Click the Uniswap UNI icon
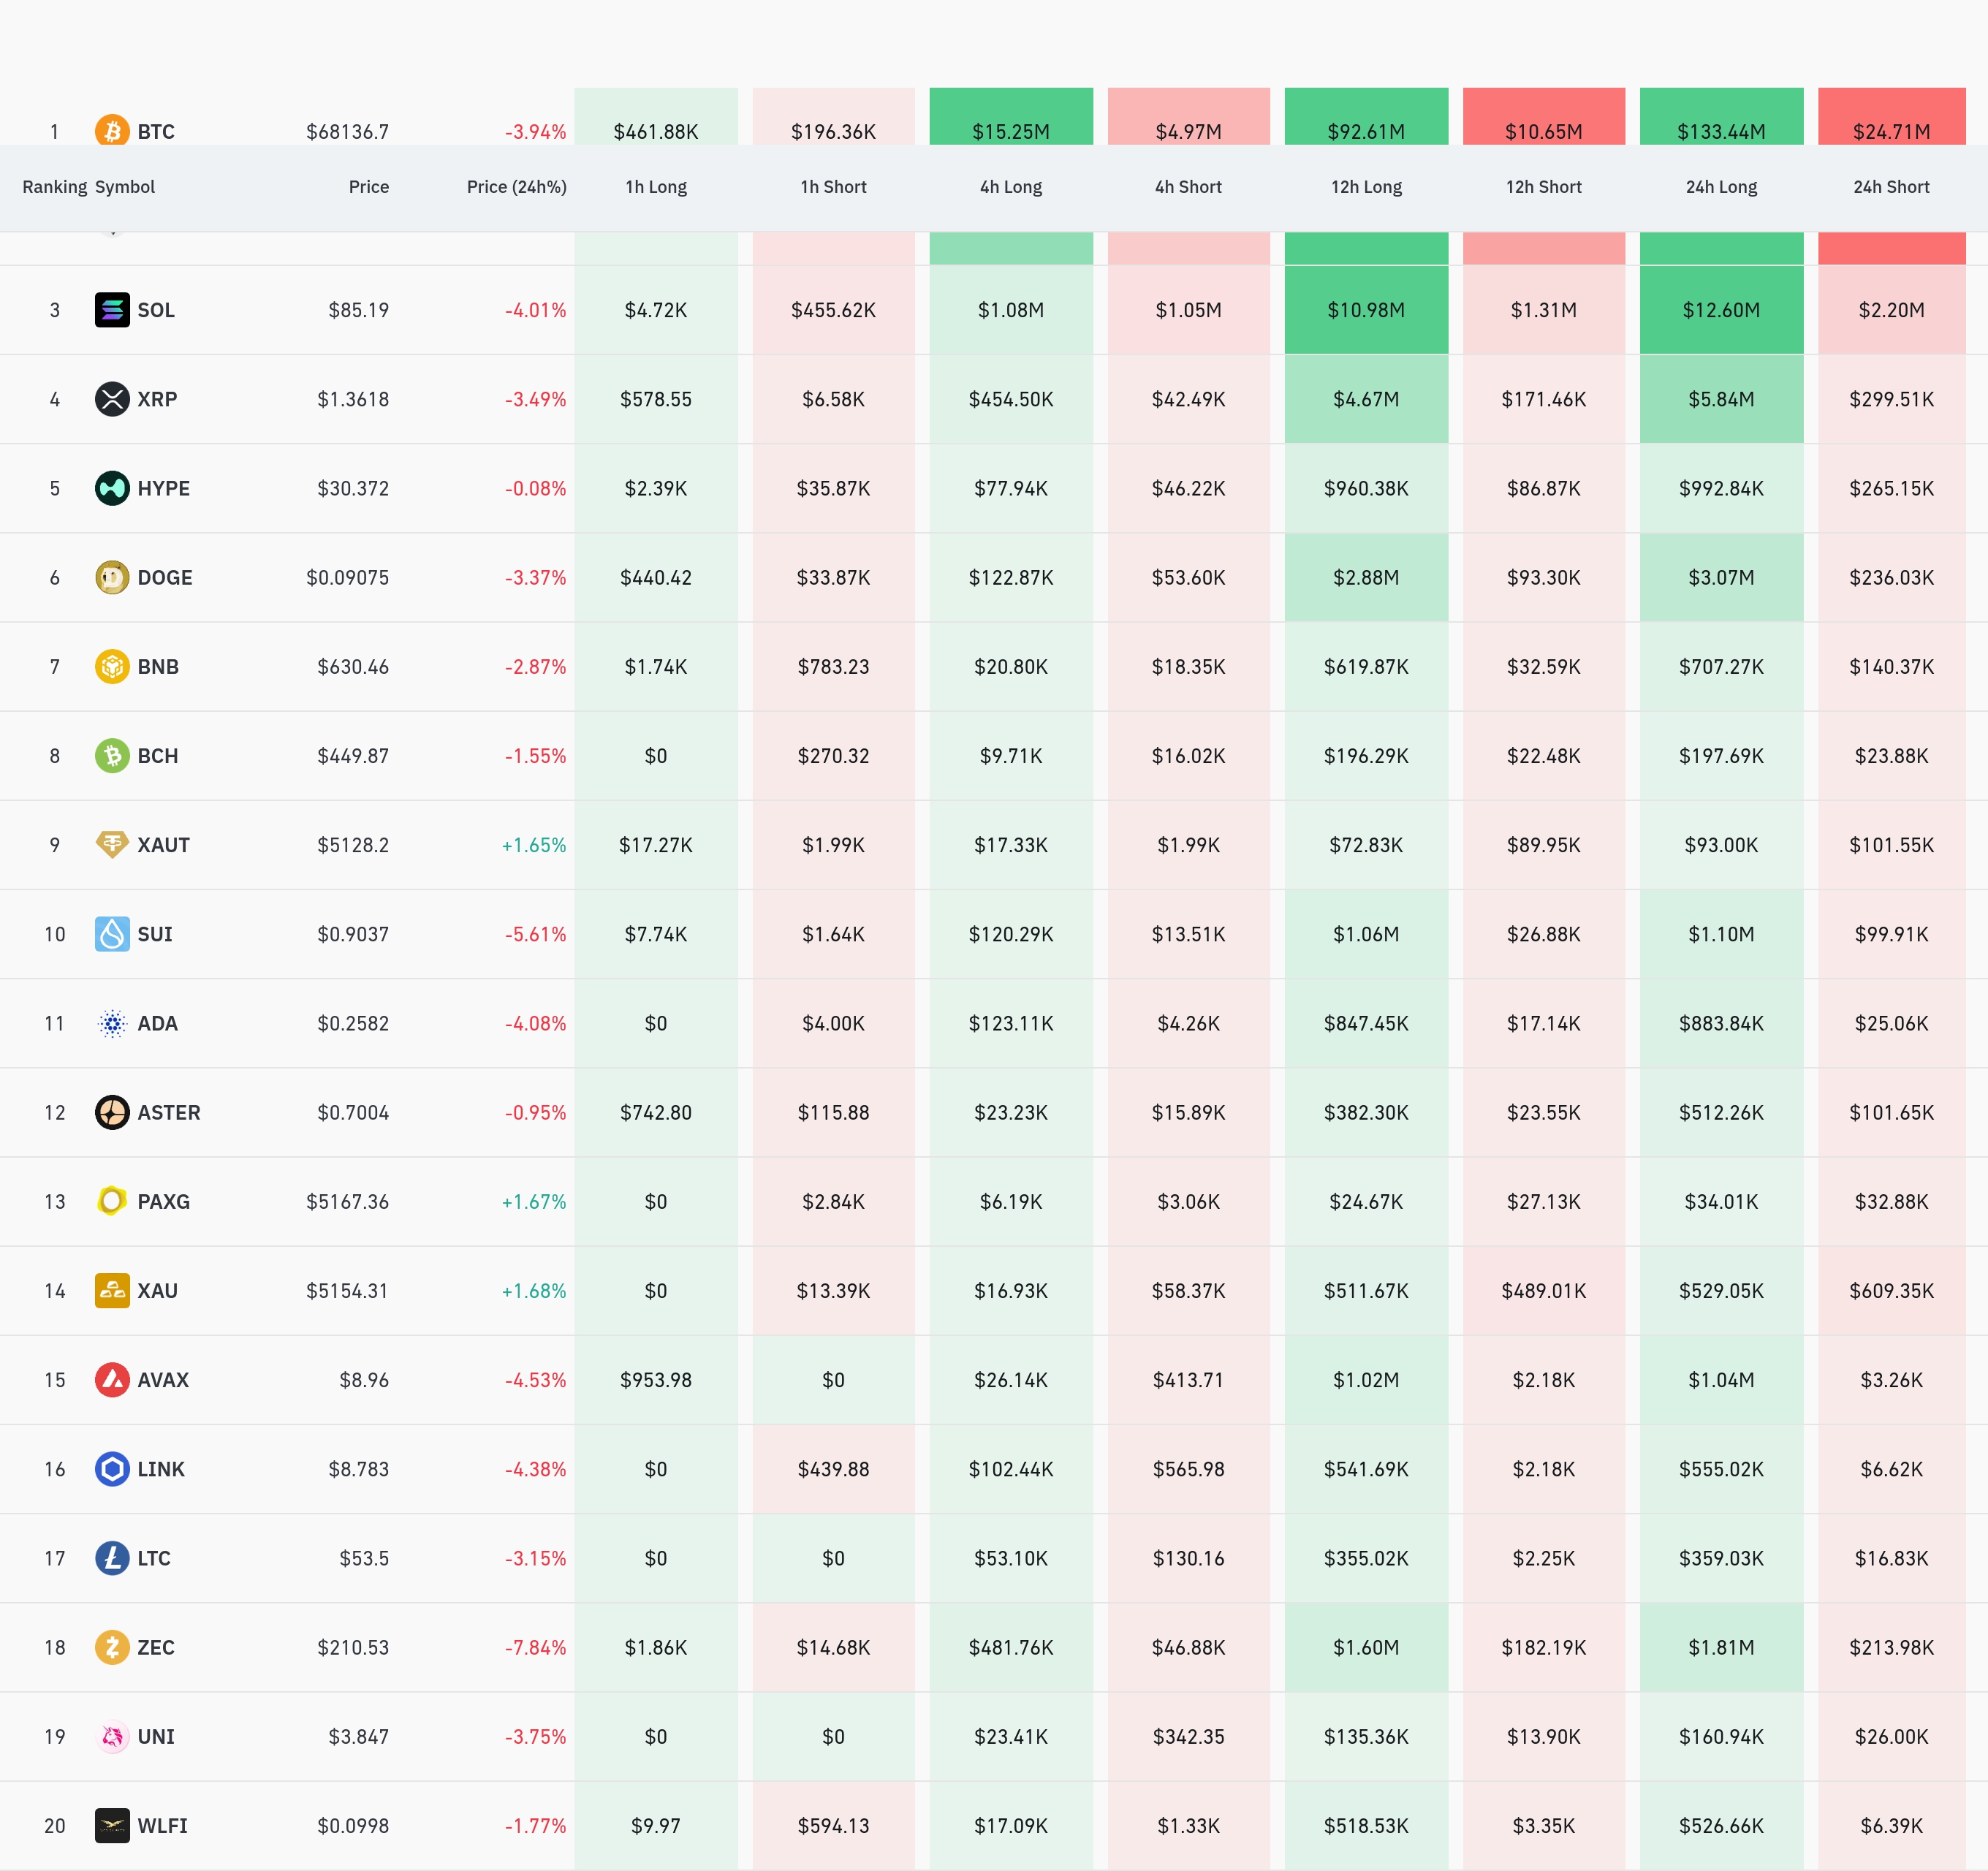 click(112, 1736)
